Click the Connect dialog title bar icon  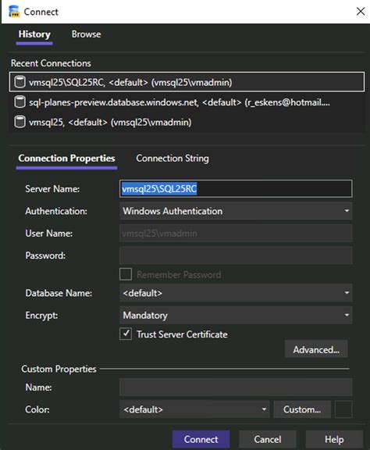tap(14, 12)
